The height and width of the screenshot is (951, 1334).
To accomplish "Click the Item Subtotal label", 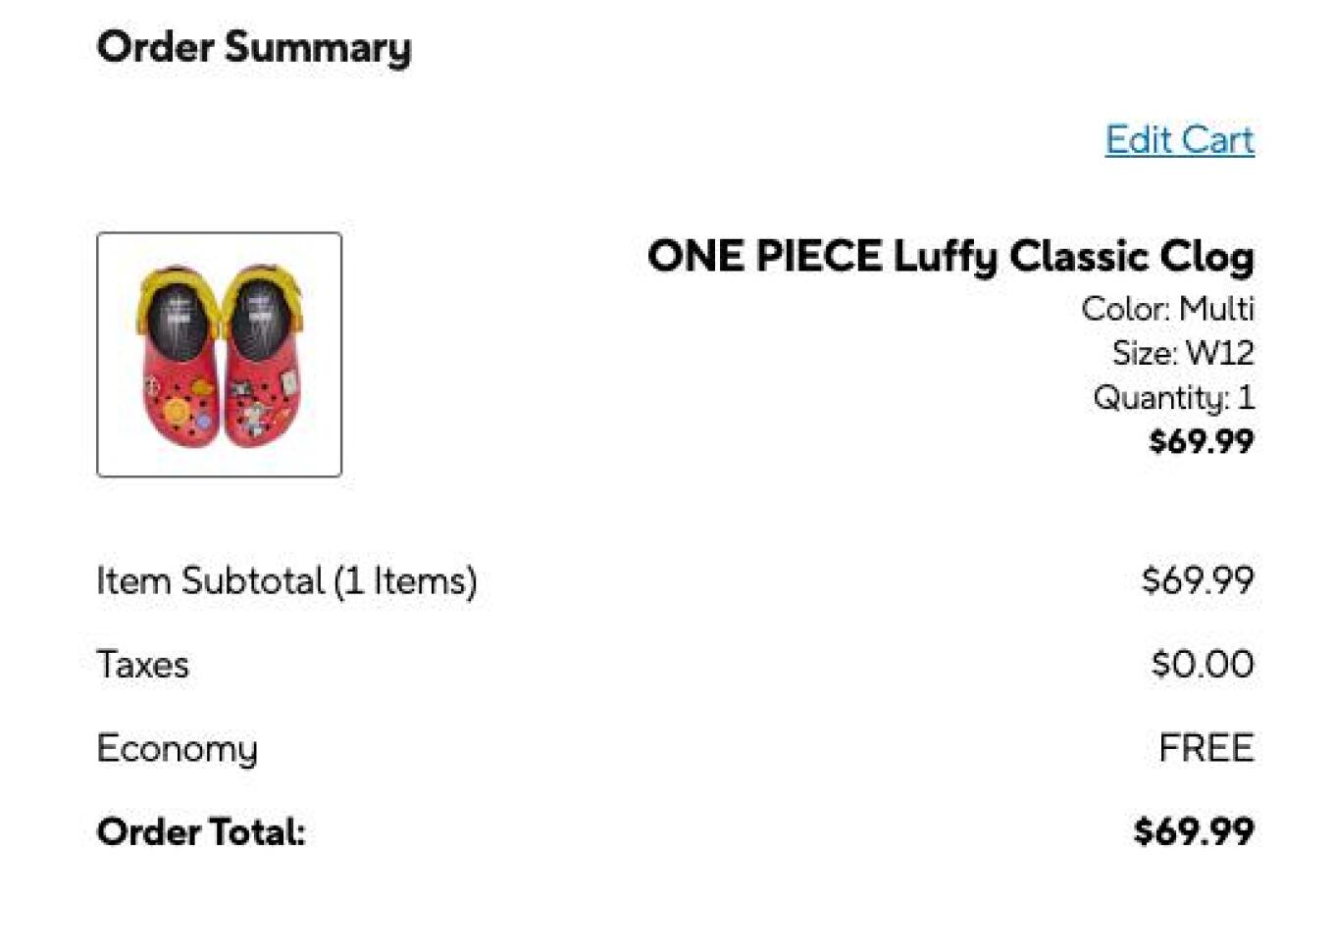I will coord(209,580).
